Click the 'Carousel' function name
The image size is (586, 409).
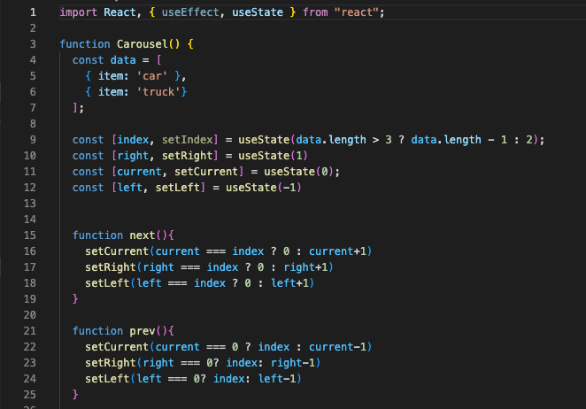coord(143,44)
